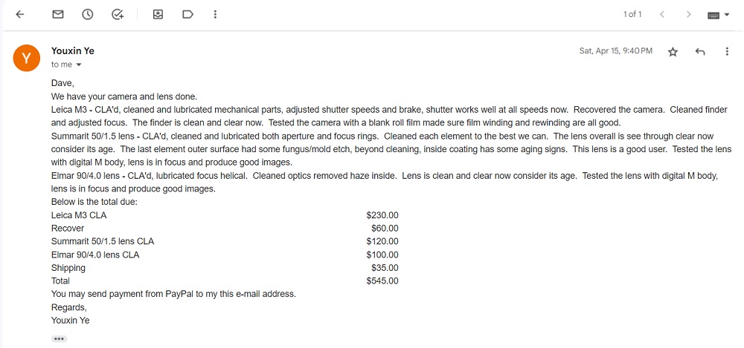This screenshot has height=348, width=744.
Task: Add this email to Tasks
Action: coord(118,14)
